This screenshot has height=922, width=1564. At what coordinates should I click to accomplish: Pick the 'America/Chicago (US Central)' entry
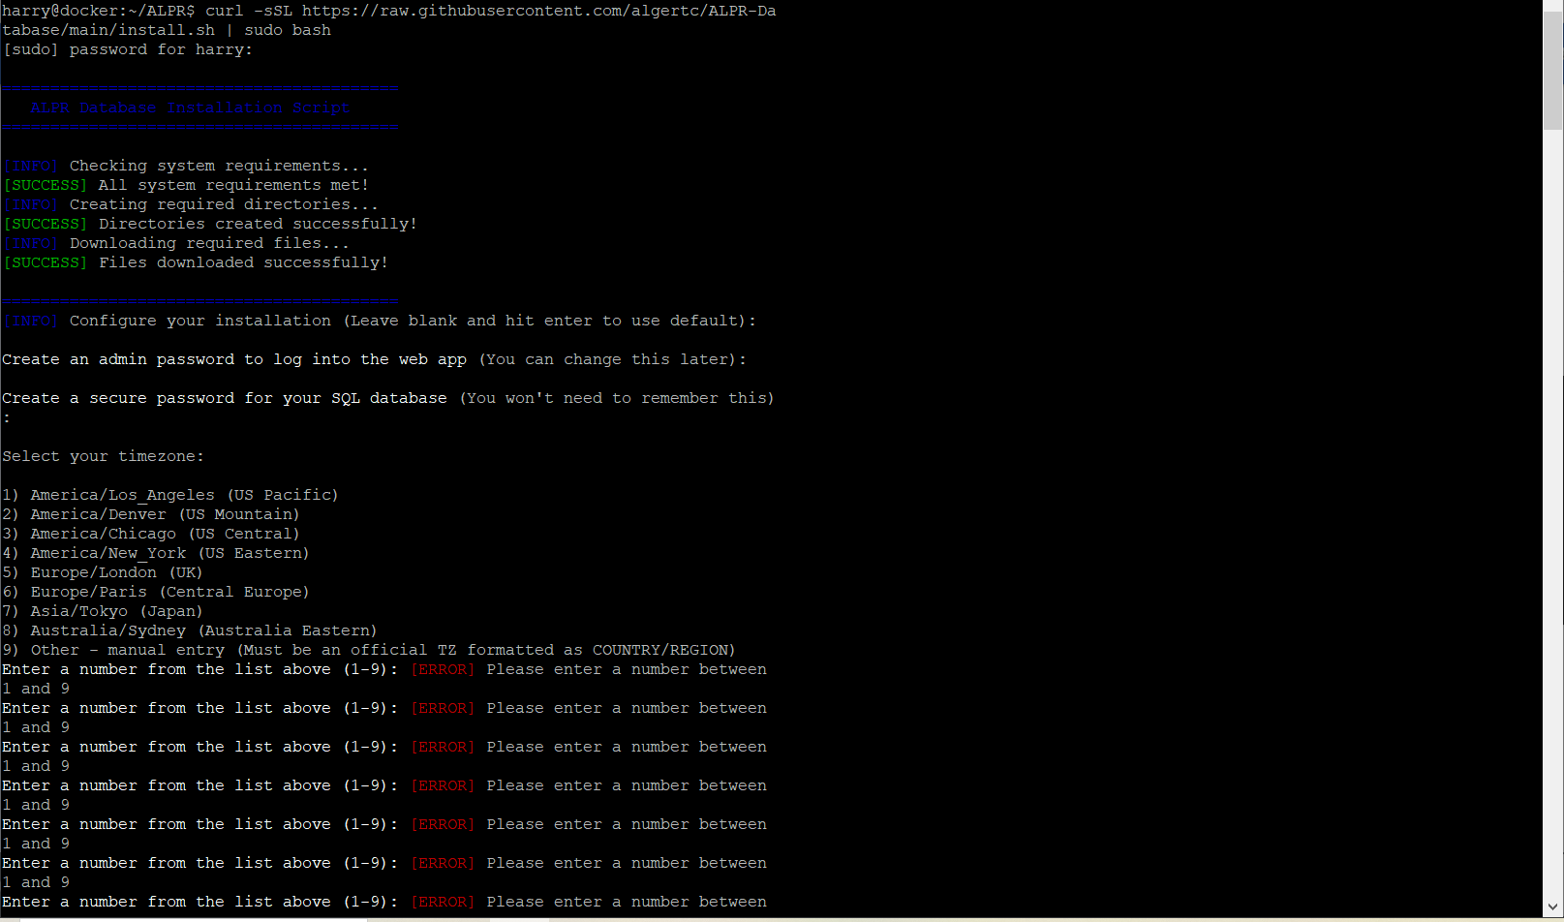tap(165, 534)
